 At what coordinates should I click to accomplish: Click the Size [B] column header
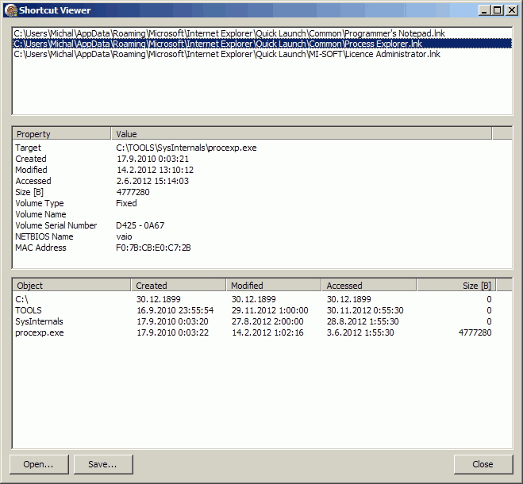[456, 285]
